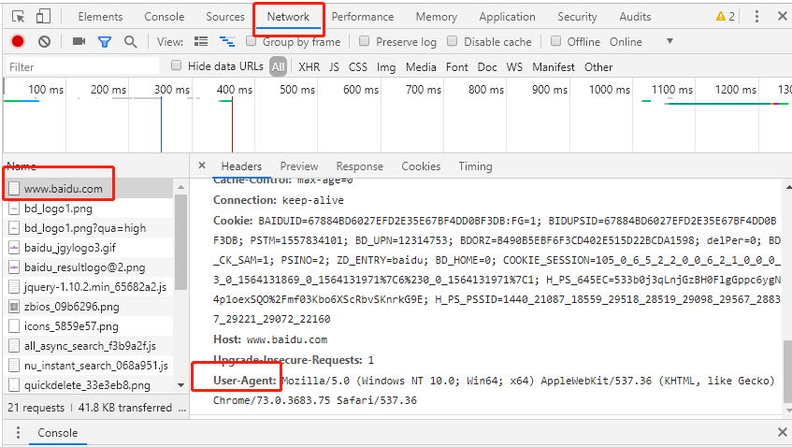Filter requests by Img
The image size is (792, 447).
click(x=386, y=66)
